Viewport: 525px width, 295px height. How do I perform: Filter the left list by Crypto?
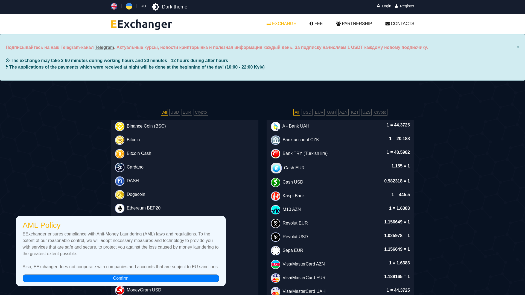coord(201,112)
